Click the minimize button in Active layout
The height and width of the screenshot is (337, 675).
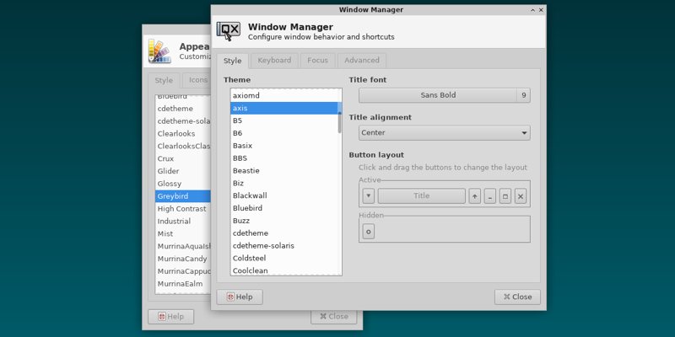(x=490, y=196)
